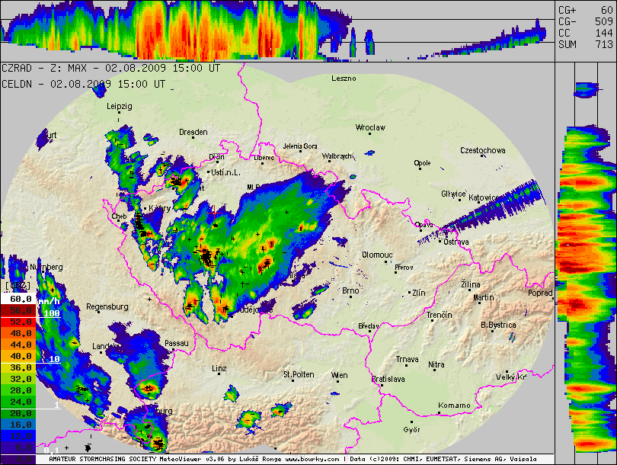617x465 pixels.
Task: Click the Zlín city label
Action: click(419, 293)
